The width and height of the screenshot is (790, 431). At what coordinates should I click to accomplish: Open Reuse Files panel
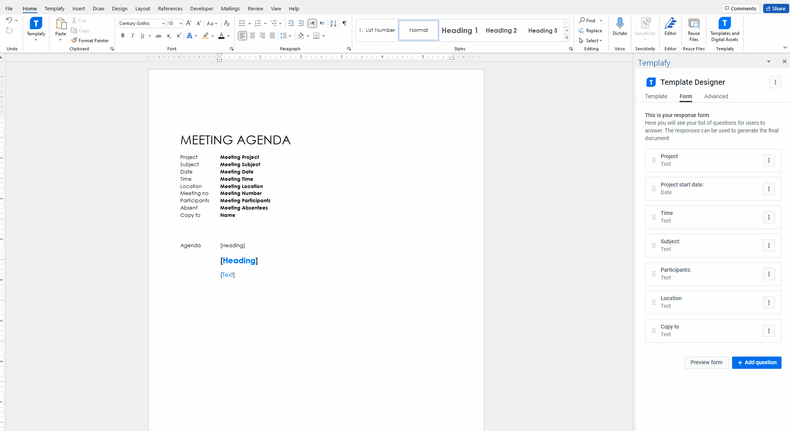point(693,30)
